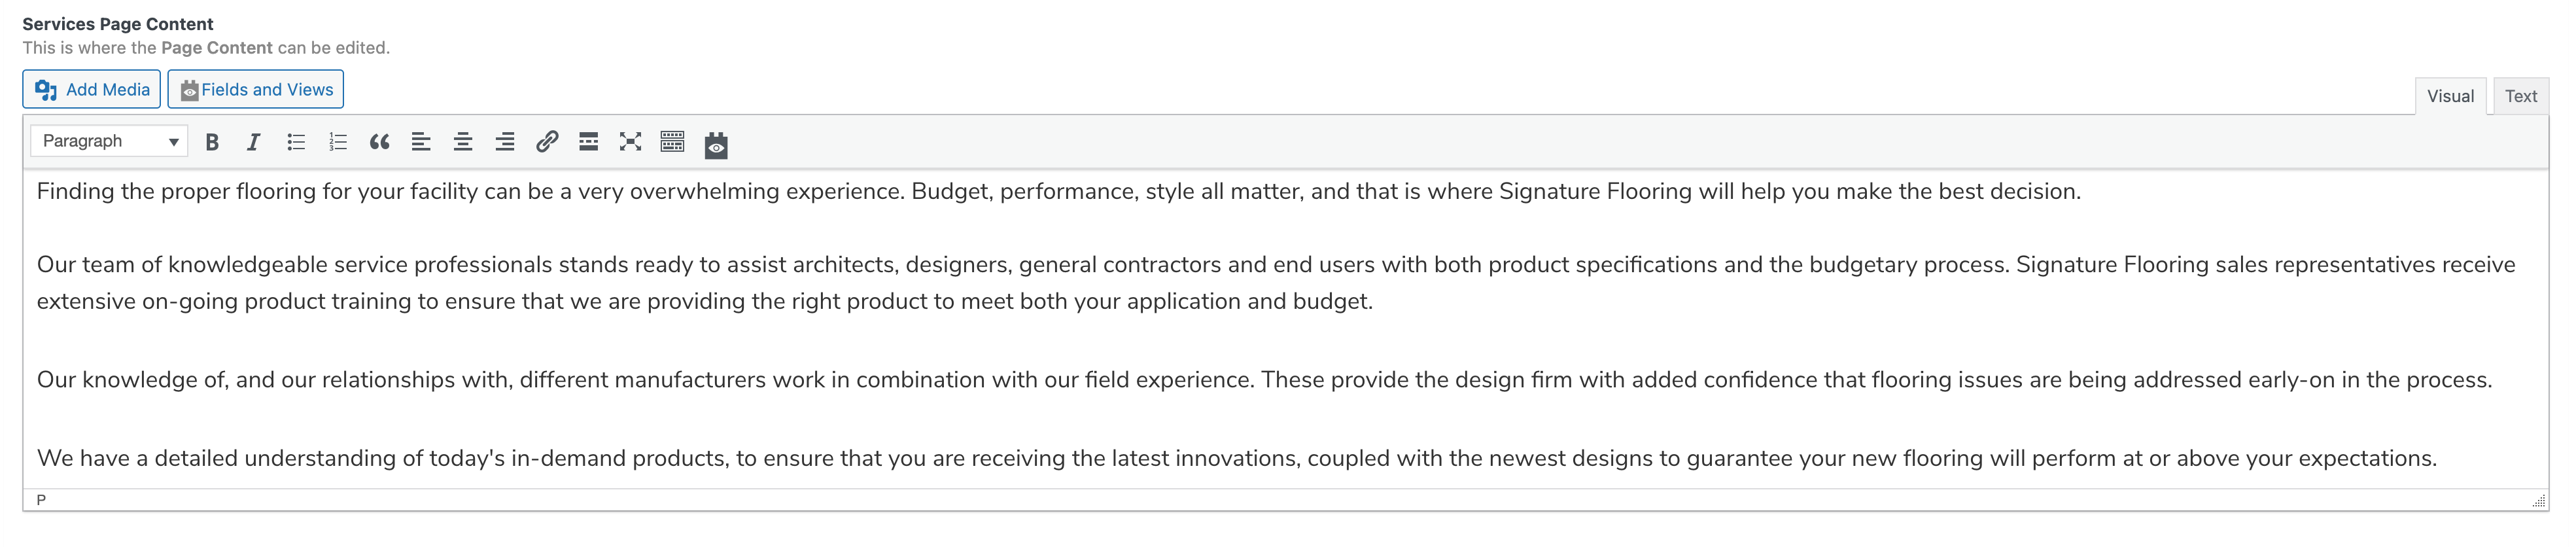The height and width of the screenshot is (547, 2576).
Task: Toggle the extra toolbar row
Action: (673, 142)
